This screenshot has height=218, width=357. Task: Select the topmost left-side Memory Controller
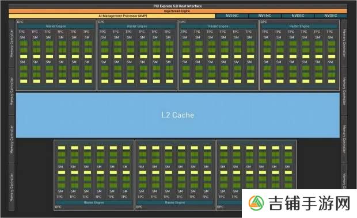tap(12, 43)
